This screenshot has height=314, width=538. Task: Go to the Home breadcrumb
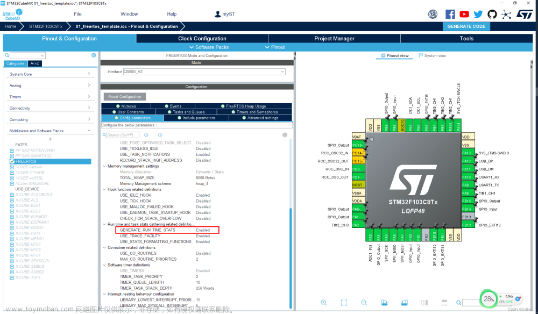coord(10,26)
